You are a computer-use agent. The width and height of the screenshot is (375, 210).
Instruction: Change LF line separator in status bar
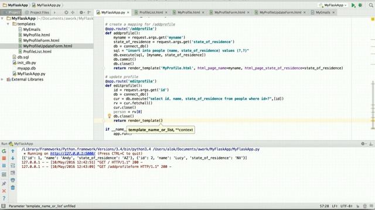coord(335,206)
